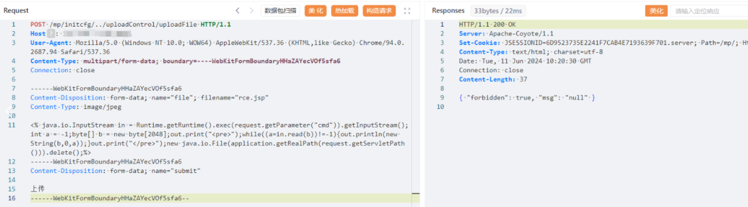Click the request Content-Type multipart/form-data line

185,61
